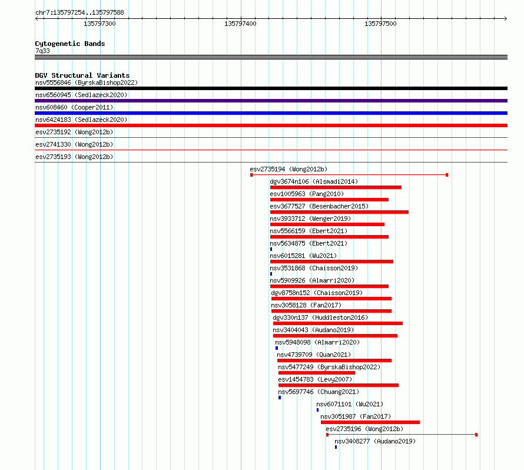The width and height of the screenshot is (524, 470).
Task: Open variant nsv6015281 (Wu2021) label
Action: [x=303, y=256]
